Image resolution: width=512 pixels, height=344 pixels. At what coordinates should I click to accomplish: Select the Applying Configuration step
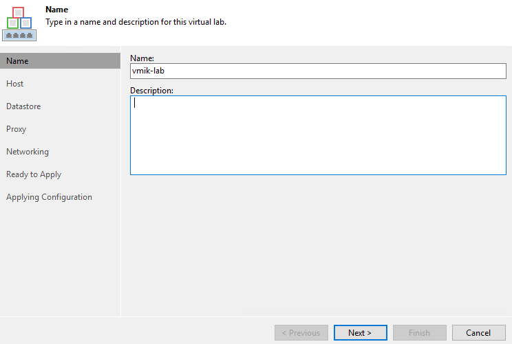coord(49,197)
